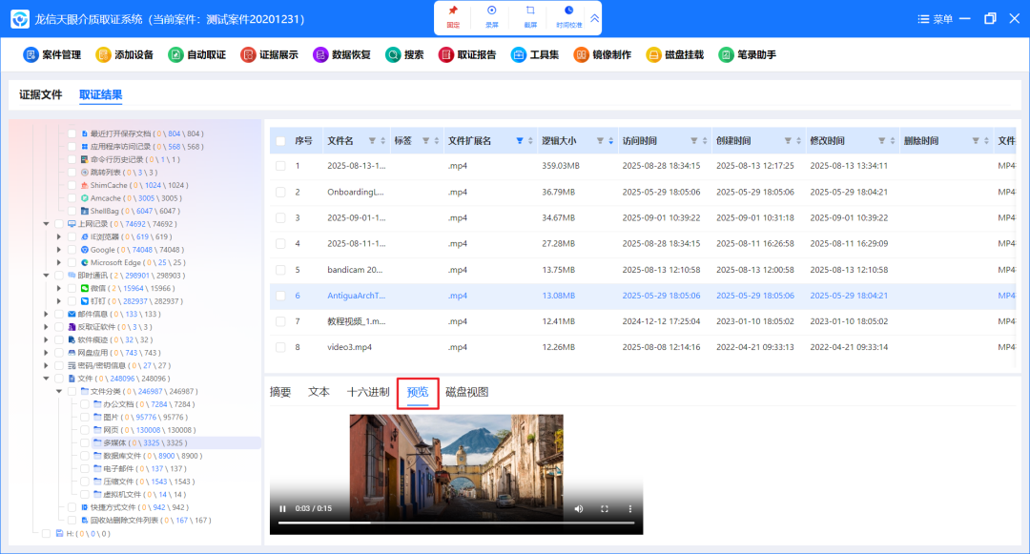Mute the video preview volume

[x=578, y=509]
